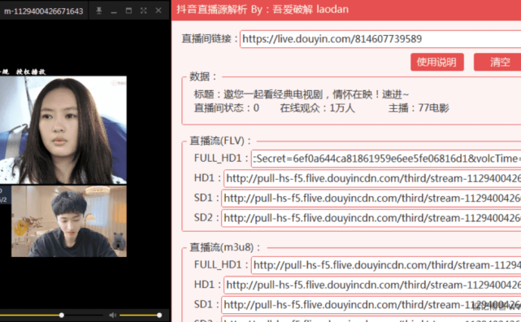Maximize the video player window

click(128, 11)
